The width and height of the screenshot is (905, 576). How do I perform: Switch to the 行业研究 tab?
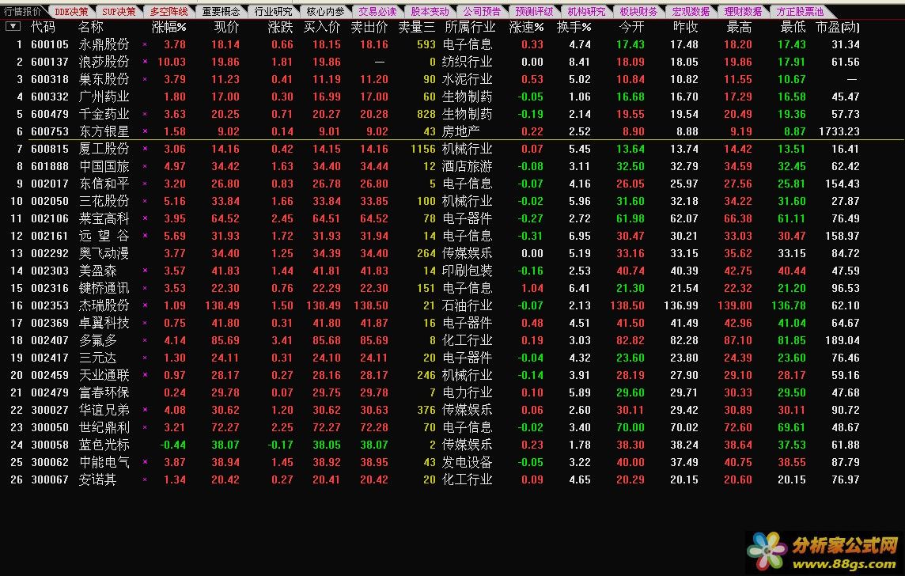(x=274, y=12)
